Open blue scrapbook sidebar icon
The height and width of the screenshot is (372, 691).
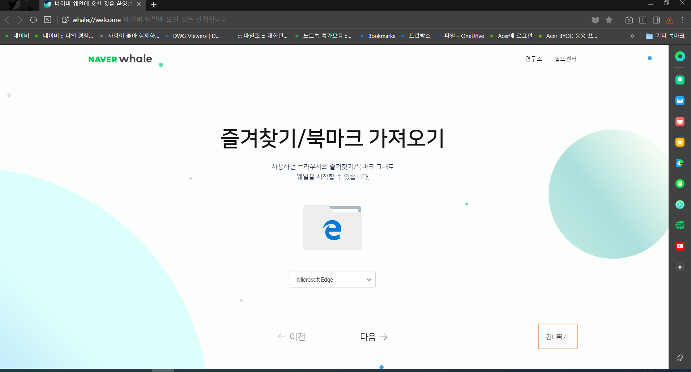point(680,101)
